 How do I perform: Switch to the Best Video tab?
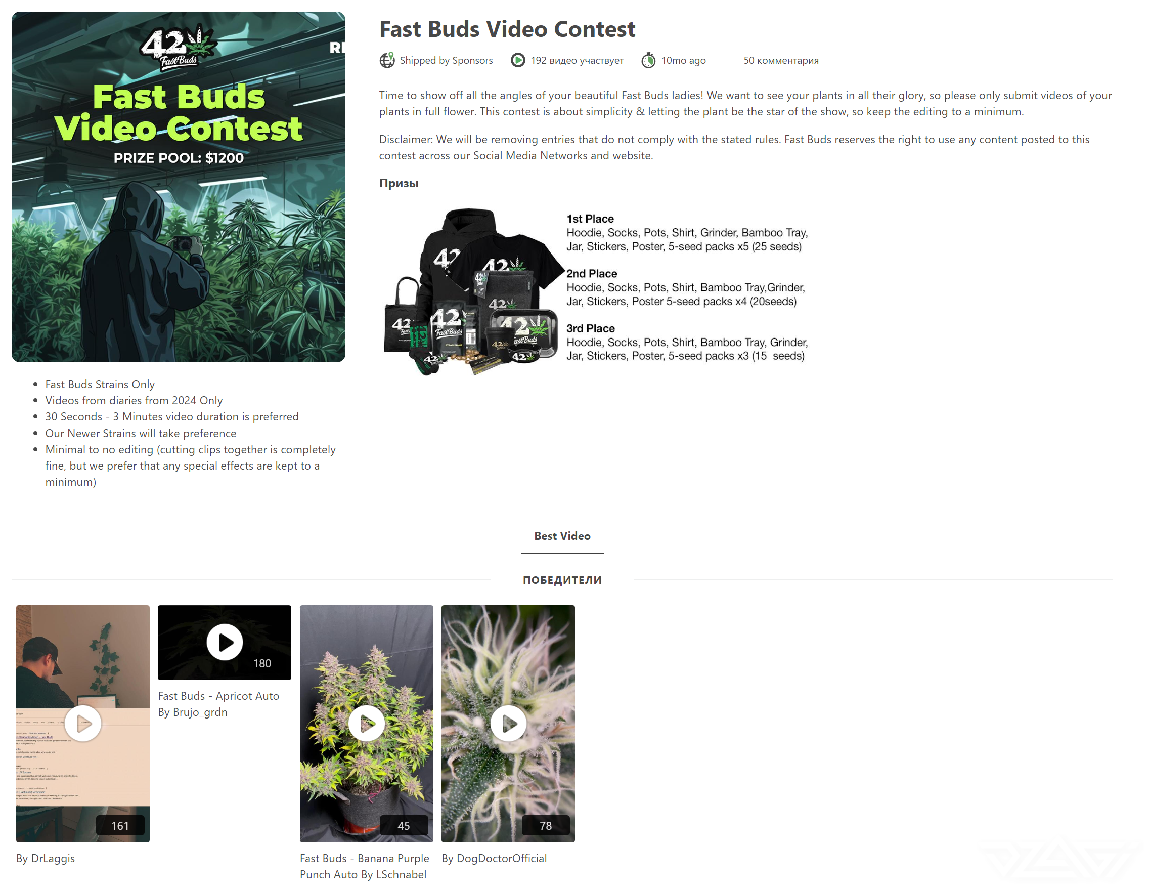click(x=562, y=536)
